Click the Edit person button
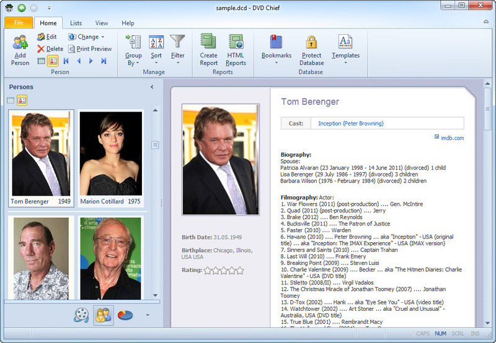 click(x=47, y=37)
